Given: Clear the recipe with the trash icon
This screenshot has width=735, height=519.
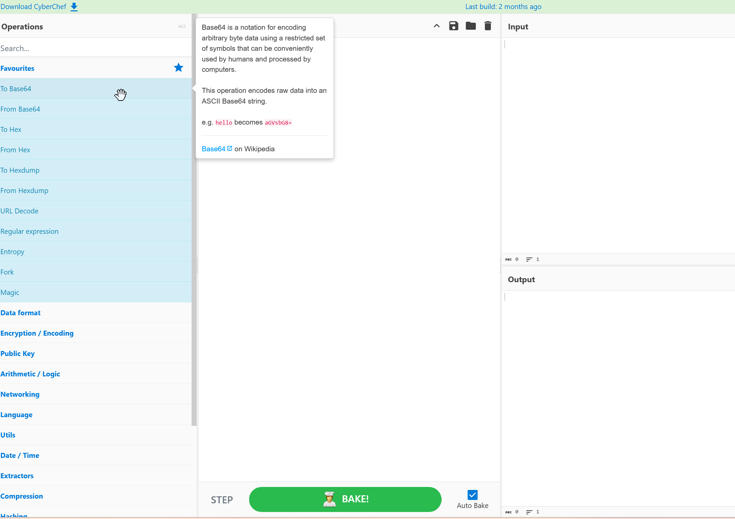Looking at the screenshot, I should pos(488,26).
